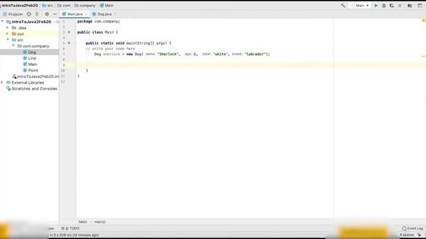Click the company breadcrumb in navigation bar

click(x=85, y=5)
